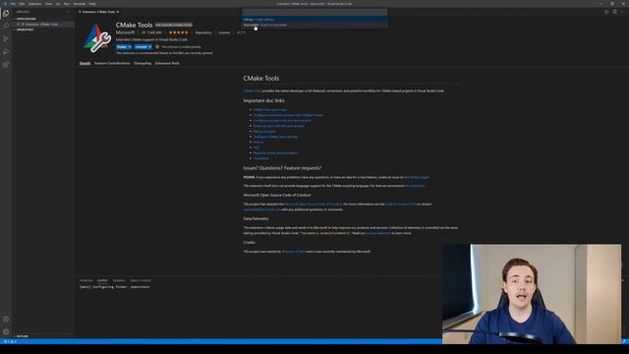Close the Extension: CMake Tools editor tab
The width and height of the screenshot is (629, 354).
pyautogui.click(x=118, y=12)
